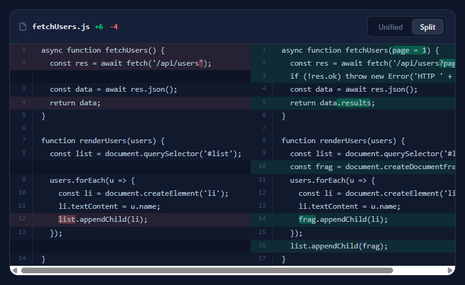This screenshot has height=285, width=465.
Task: Select the Split diff view
Action: pos(428,27)
